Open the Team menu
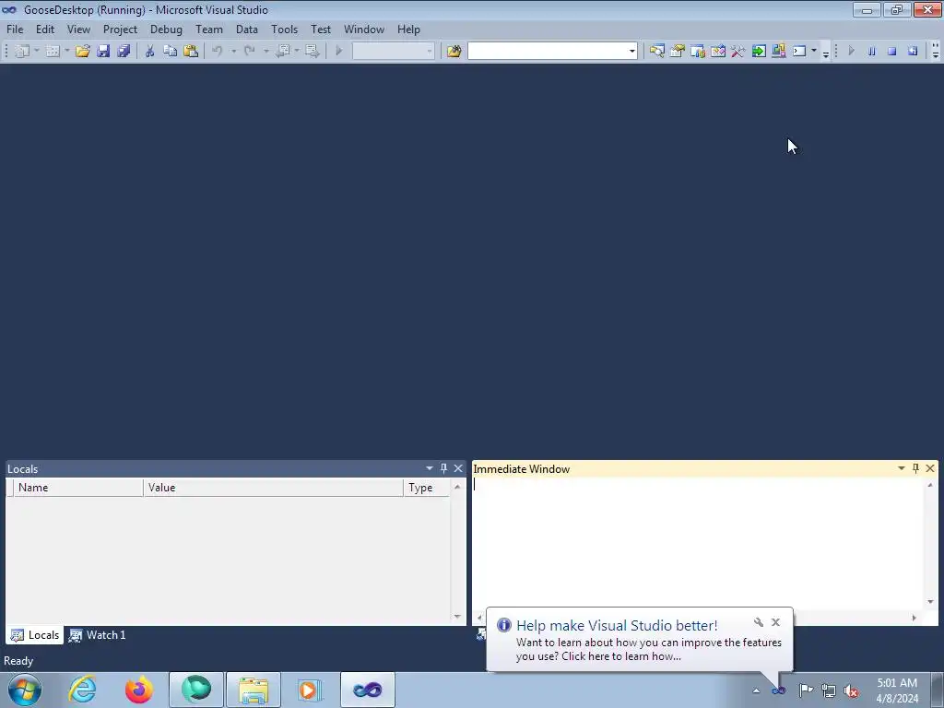This screenshot has width=944, height=708. tap(209, 29)
